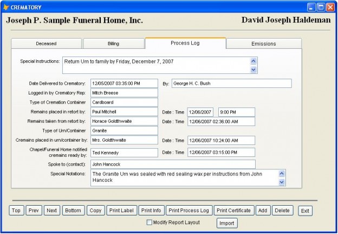This screenshot has width=338, height=234.
Task: Click the Crematory app icon in title bar
Action: [x=5, y=7]
